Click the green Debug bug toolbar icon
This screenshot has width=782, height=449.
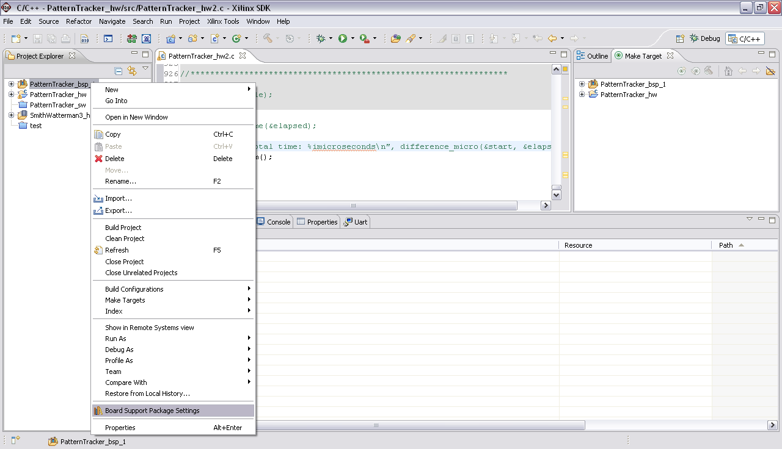[321, 38]
